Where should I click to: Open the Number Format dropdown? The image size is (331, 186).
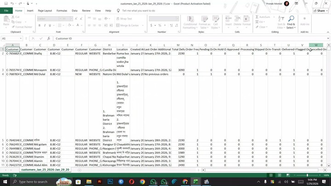(x=177, y=19)
